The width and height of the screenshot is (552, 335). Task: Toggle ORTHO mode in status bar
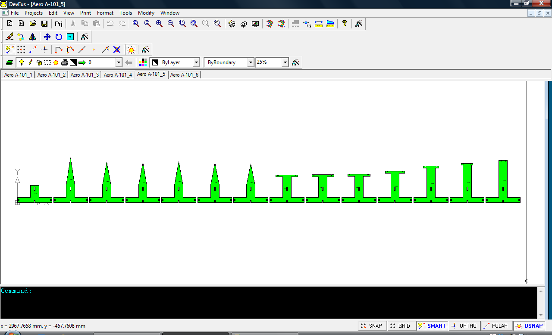coord(464,326)
